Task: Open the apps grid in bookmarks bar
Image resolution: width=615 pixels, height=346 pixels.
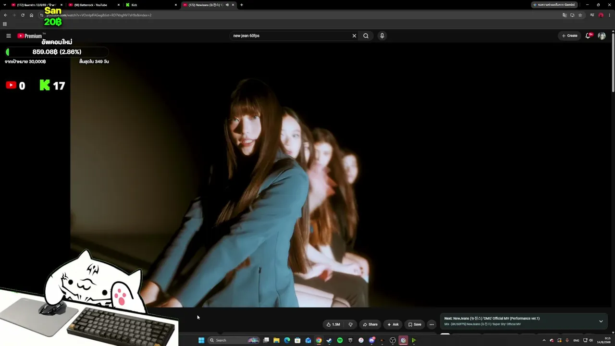Action: point(5,24)
